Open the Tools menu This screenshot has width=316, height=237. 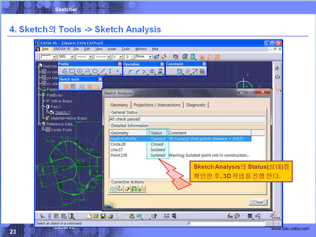[x=126, y=49]
